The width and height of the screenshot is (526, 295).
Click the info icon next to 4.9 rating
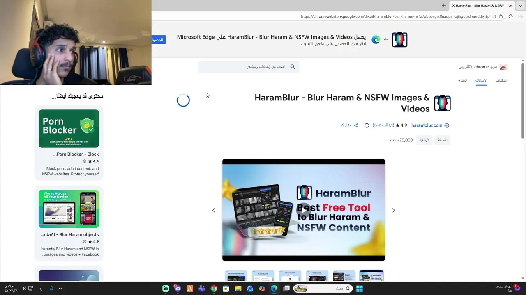[85, 242]
